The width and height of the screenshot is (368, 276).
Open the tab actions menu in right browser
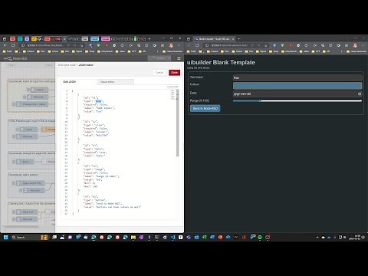click(189, 39)
